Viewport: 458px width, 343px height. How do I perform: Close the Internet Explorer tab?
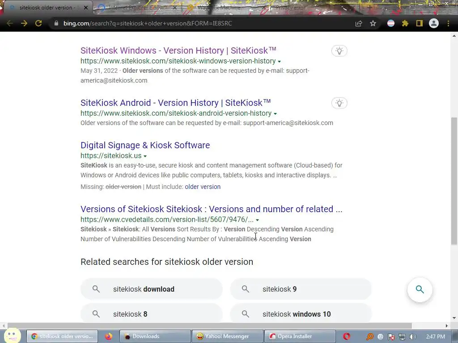tap(175, 8)
